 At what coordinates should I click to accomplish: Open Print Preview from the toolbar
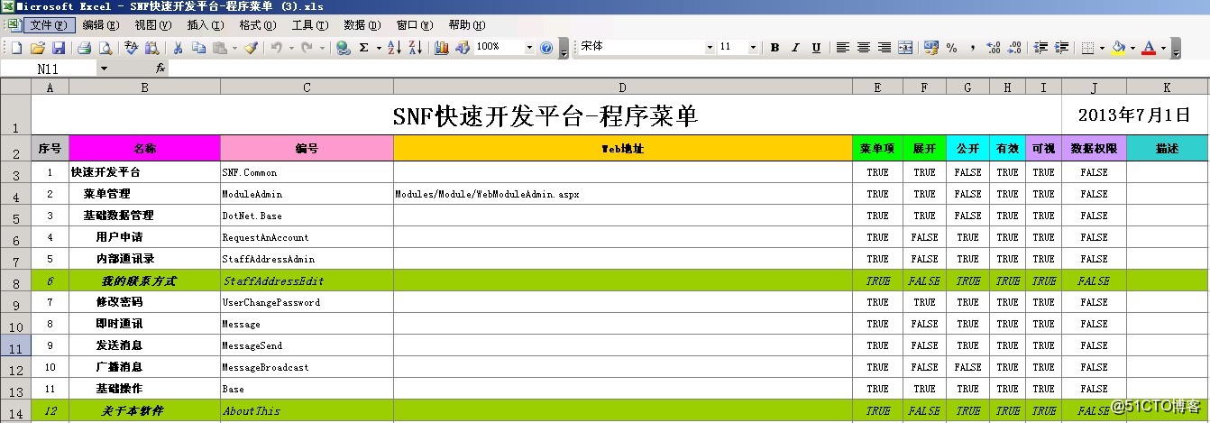(x=105, y=48)
